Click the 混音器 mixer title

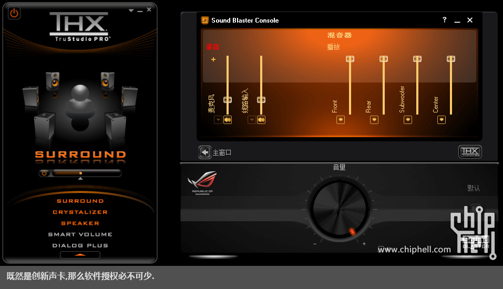(340, 35)
